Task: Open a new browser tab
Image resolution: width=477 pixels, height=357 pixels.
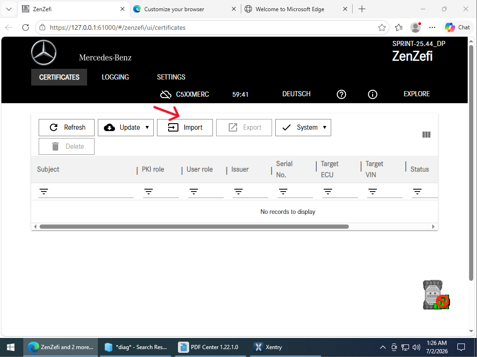Action: coord(361,9)
